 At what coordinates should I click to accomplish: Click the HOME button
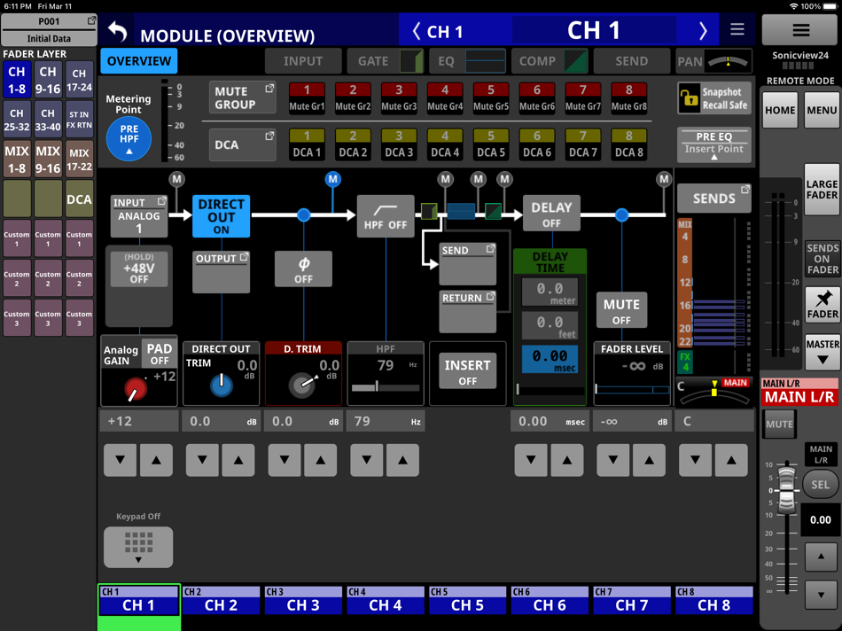click(780, 110)
